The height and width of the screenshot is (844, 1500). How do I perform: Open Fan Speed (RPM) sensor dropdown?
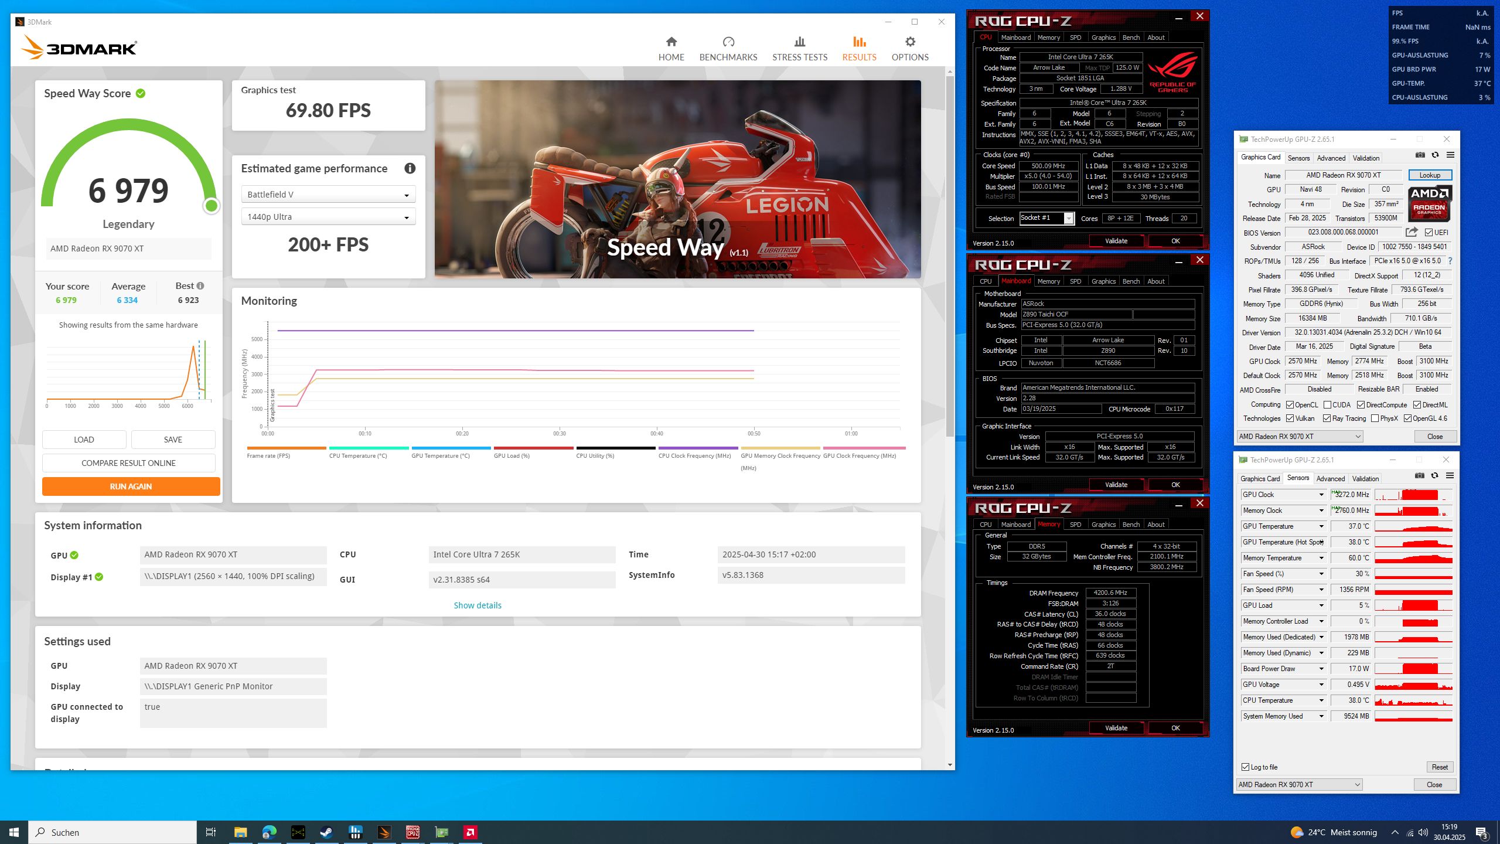1321,590
